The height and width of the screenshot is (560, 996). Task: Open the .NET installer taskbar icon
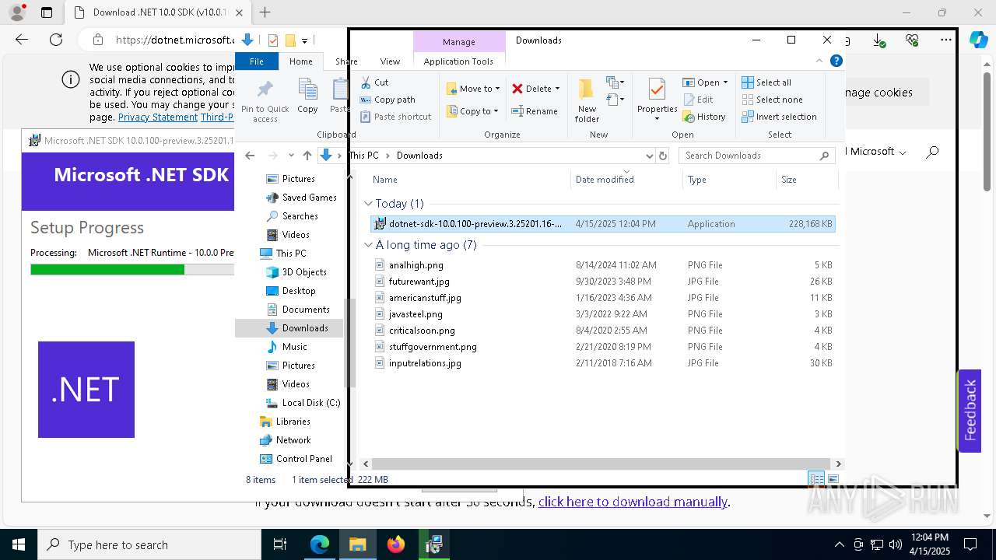pos(434,544)
